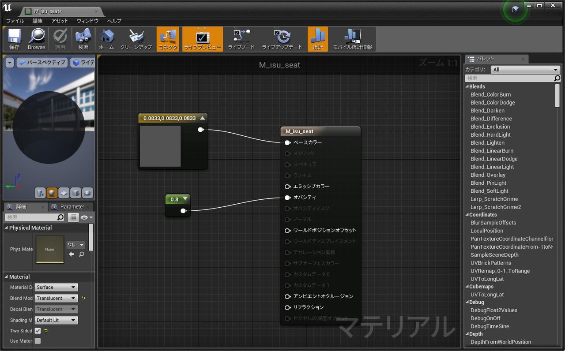Click the Clean Up (クリーンアップ) icon

pyautogui.click(x=136, y=39)
